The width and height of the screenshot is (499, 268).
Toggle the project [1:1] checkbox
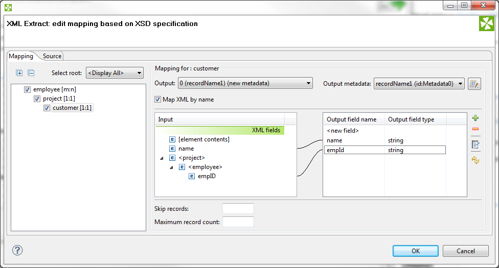(x=37, y=99)
